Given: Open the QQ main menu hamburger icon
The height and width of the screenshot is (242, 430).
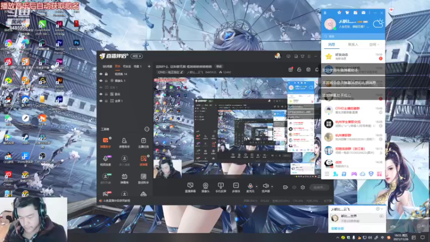Looking at the screenshot, I should tap(327, 174).
